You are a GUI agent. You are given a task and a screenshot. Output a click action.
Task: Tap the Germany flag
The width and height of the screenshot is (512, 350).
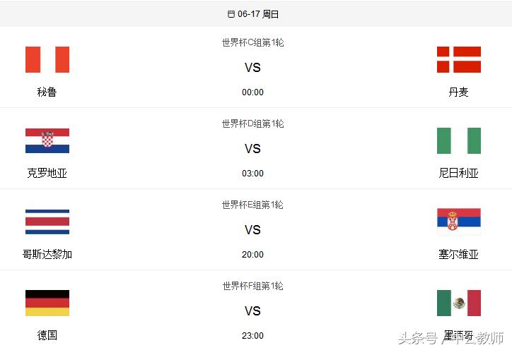(x=47, y=303)
